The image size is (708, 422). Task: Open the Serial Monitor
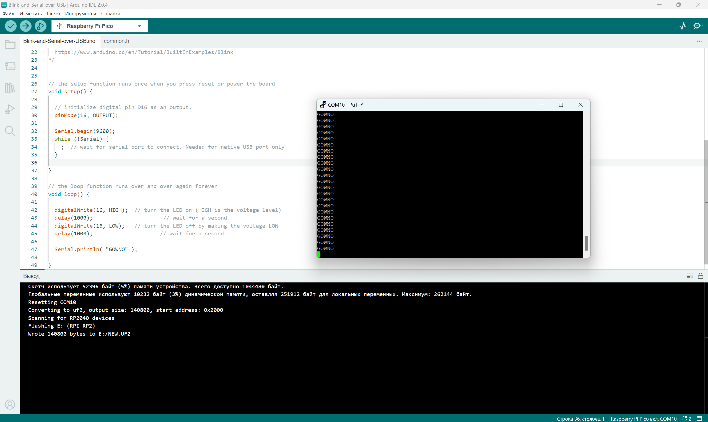(697, 26)
